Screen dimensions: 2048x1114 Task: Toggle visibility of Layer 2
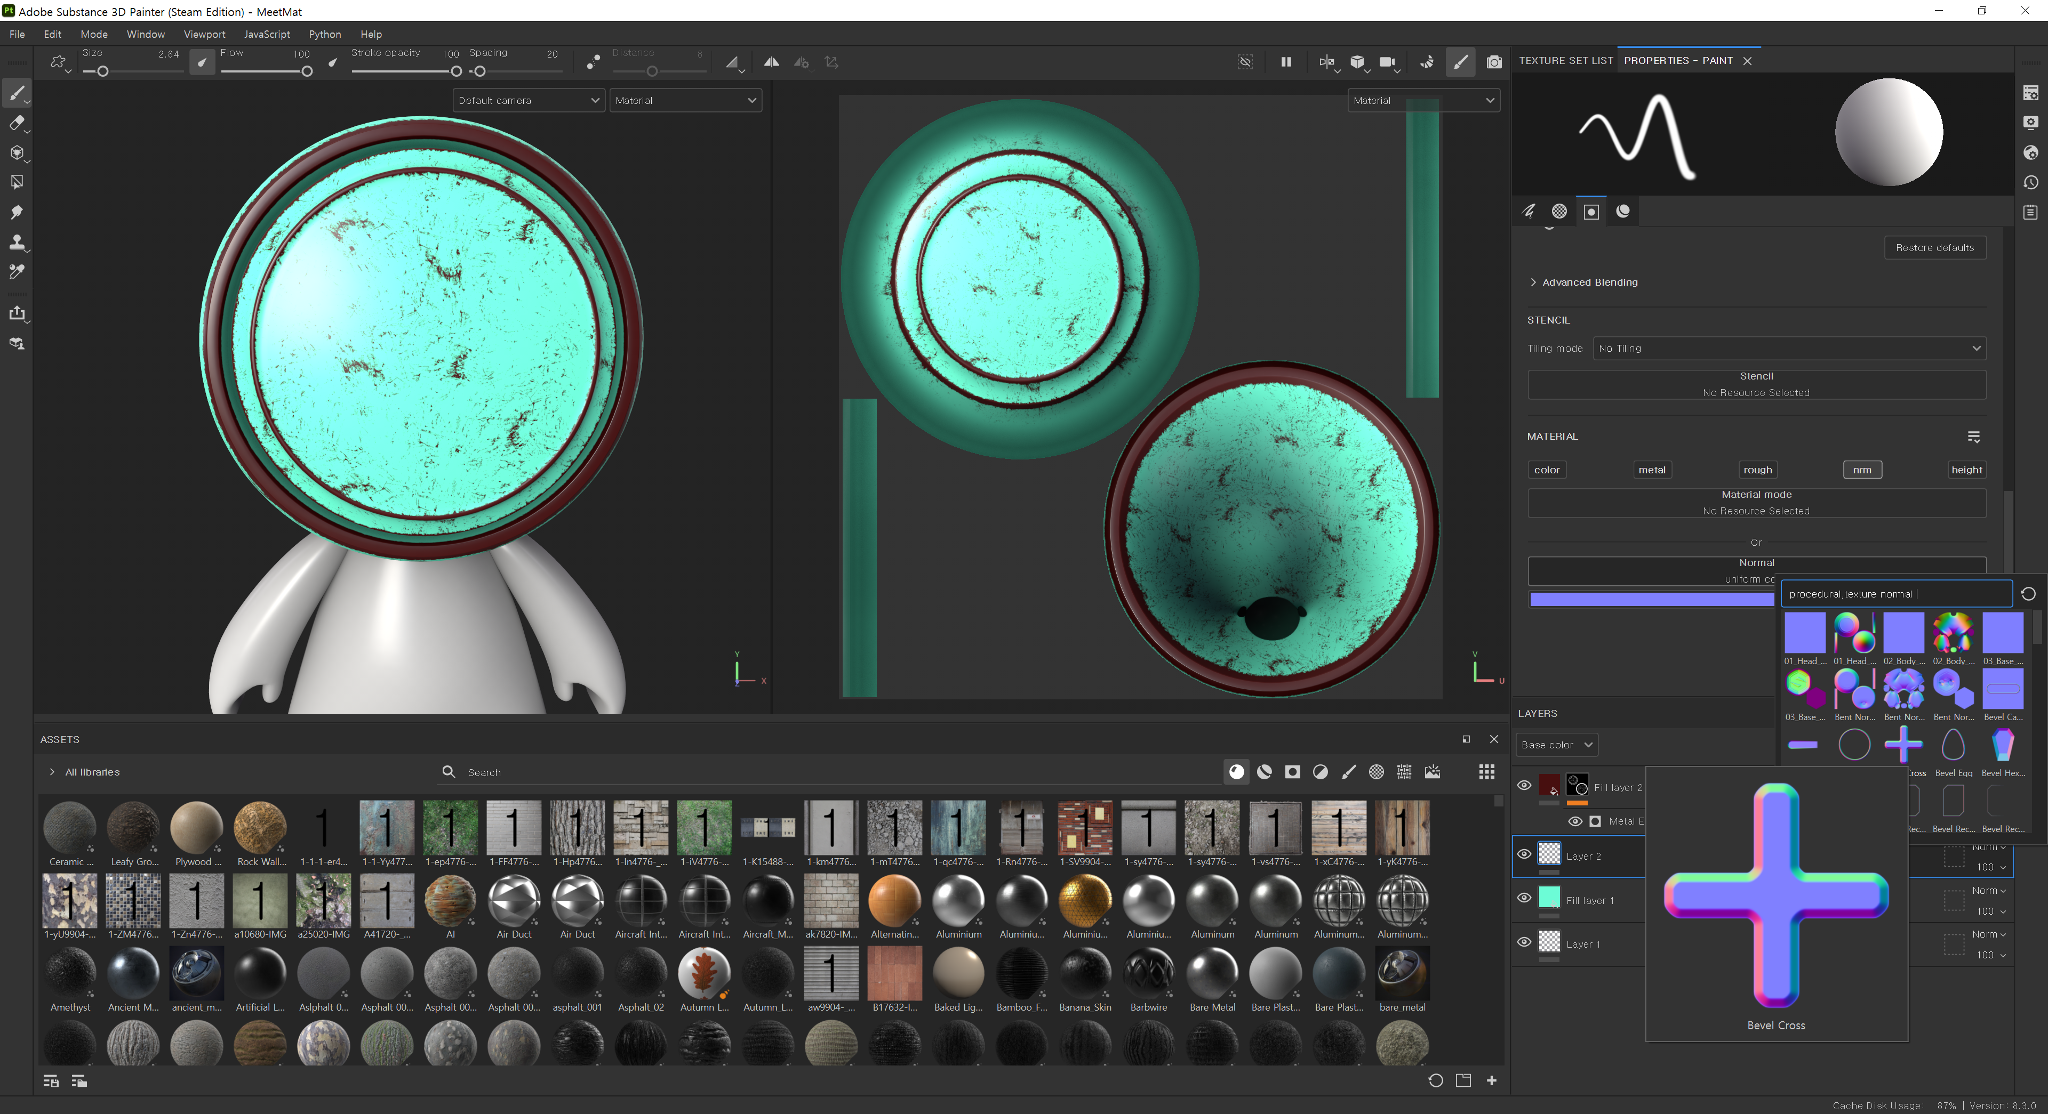(1524, 854)
